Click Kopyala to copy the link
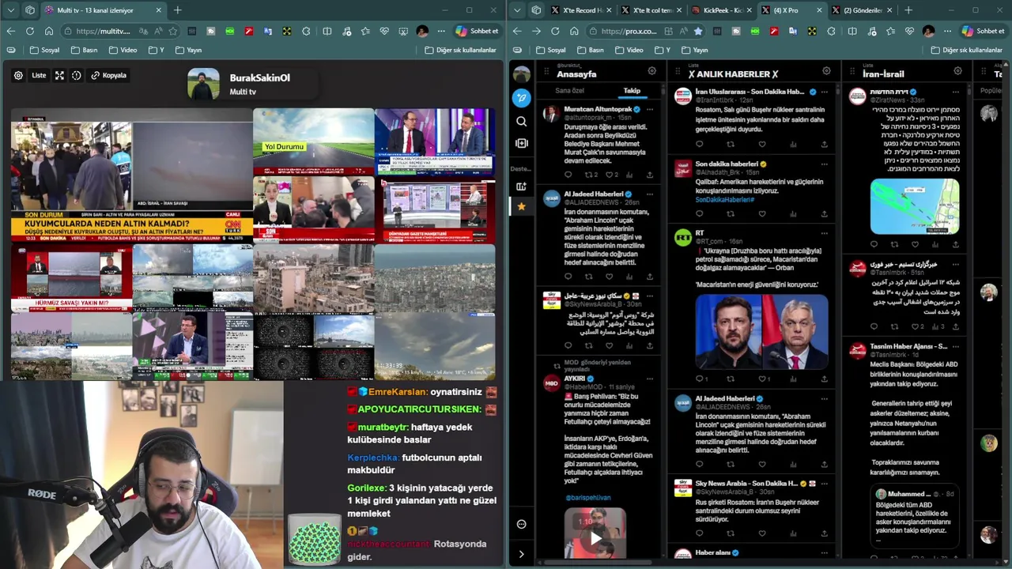The width and height of the screenshot is (1012, 569). (x=108, y=75)
